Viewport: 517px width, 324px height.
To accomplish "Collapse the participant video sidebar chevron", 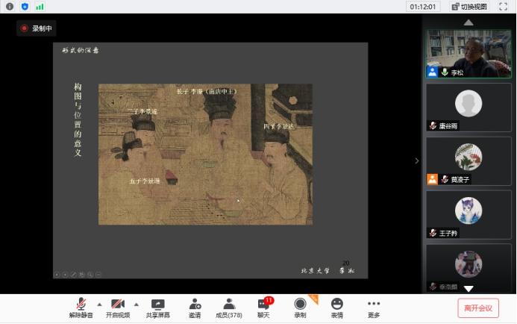I will pos(417,161).
